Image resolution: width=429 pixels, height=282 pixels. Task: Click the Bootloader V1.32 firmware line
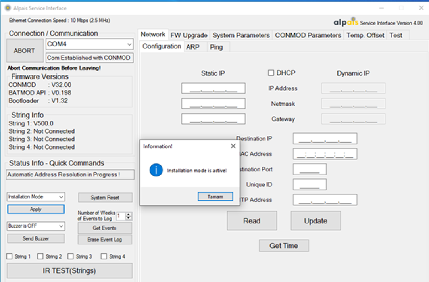38,101
